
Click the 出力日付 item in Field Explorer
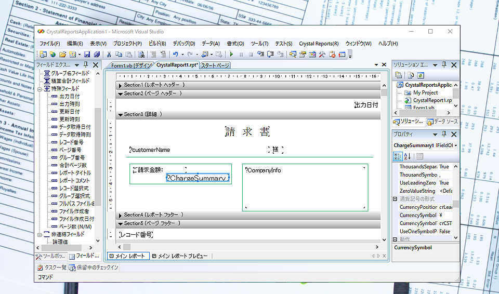pos(69,97)
